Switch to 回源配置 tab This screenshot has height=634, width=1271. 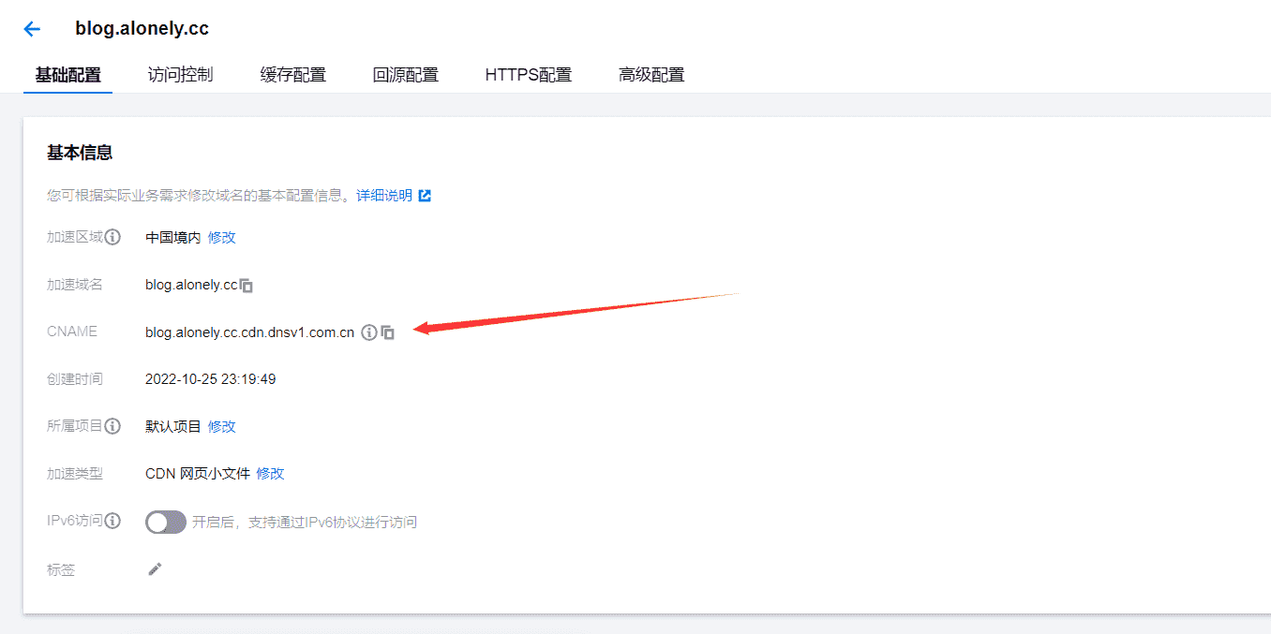click(x=406, y=75)
